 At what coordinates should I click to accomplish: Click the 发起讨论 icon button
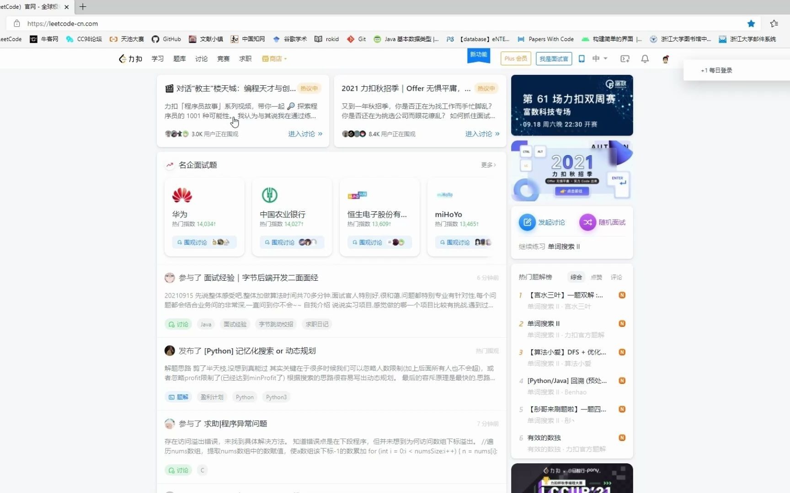[x=527, y=222]
